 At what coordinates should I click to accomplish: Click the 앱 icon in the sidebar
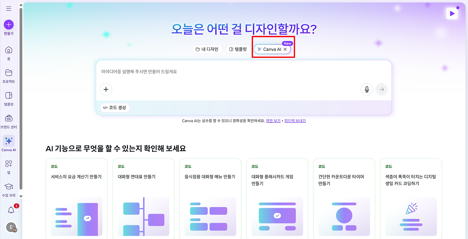(8, 164)
